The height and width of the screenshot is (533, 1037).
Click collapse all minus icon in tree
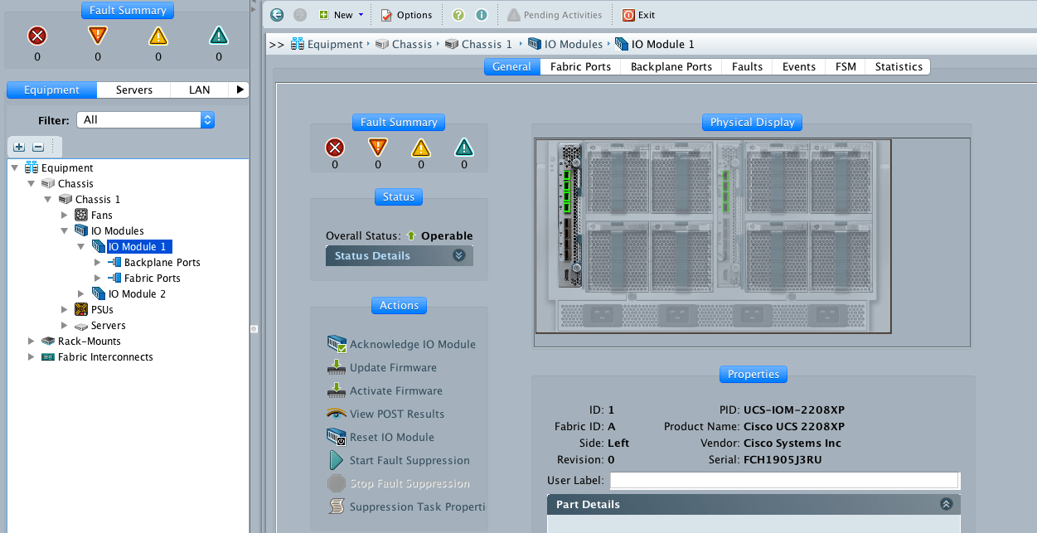37,147
